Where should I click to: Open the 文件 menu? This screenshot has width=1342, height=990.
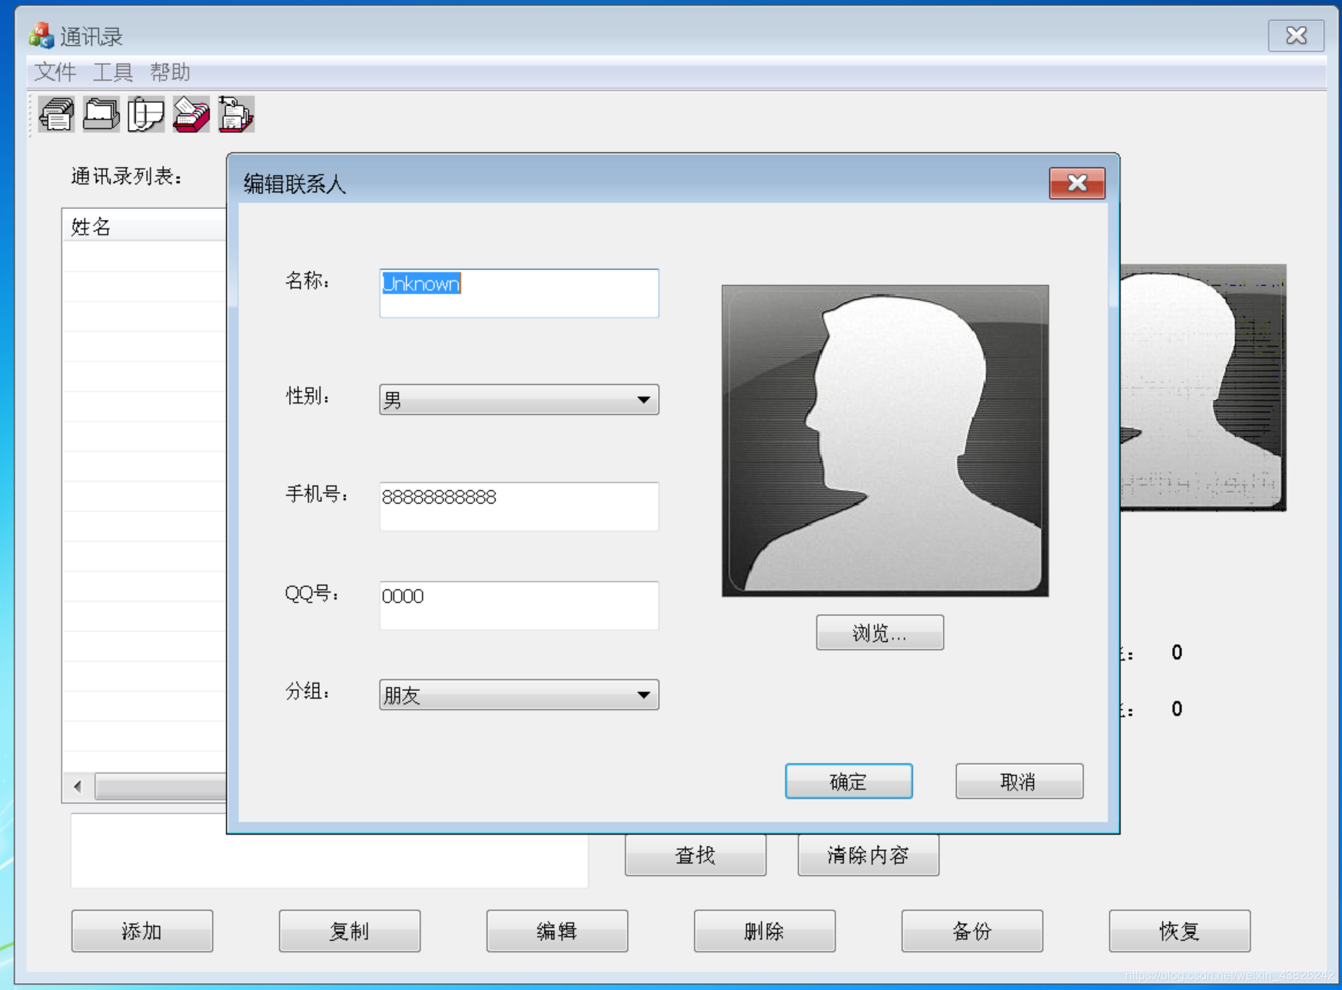54,72
